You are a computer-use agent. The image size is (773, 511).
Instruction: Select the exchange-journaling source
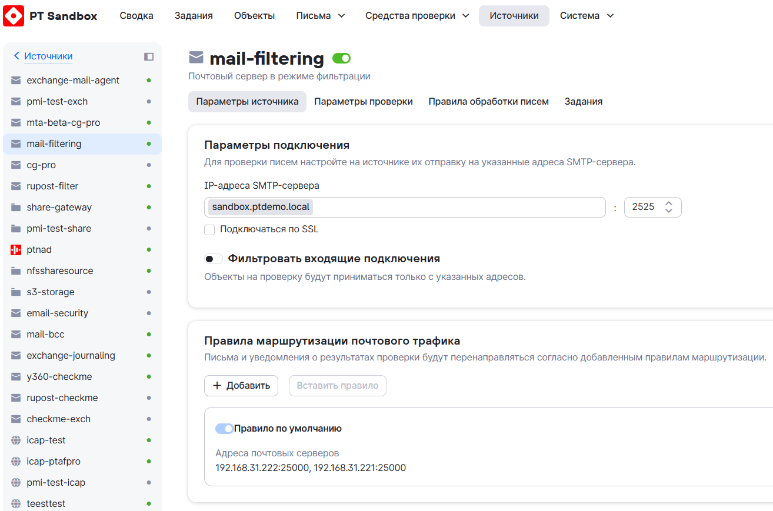tap(82, 356)
